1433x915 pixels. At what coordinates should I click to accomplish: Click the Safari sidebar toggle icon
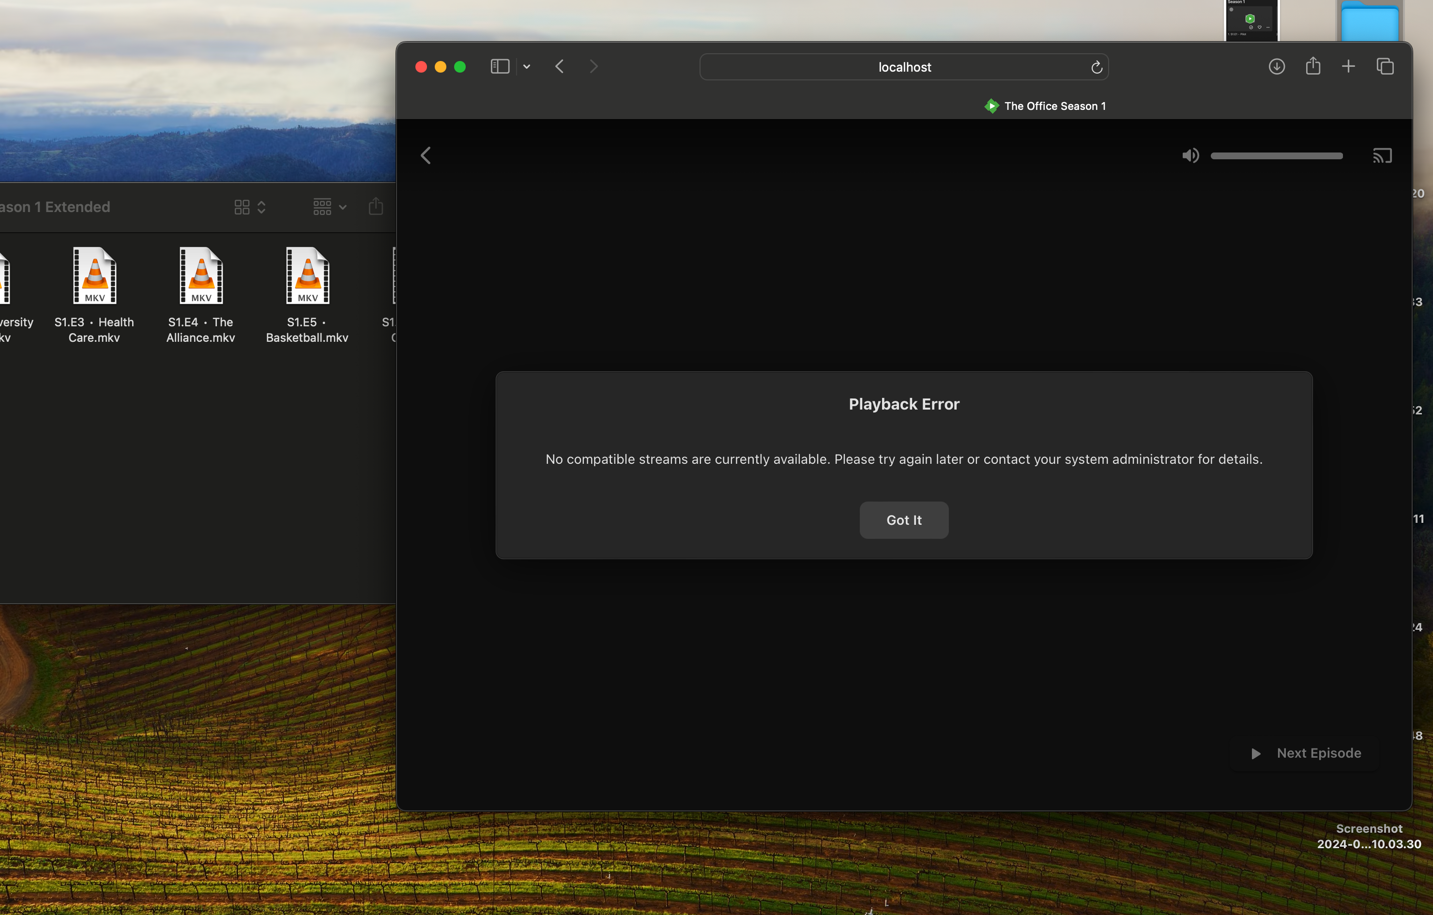click(x=499, y=67)
